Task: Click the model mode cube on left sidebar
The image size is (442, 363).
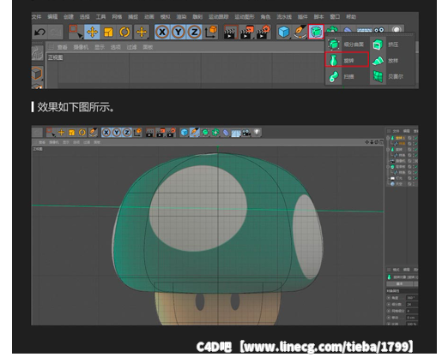Action: coord(37,74)
